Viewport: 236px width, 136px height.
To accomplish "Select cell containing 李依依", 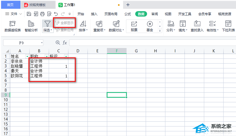I will click(20, 61).
